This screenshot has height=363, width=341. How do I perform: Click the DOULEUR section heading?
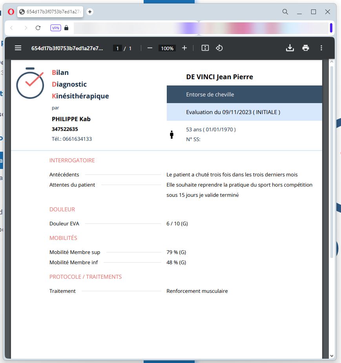pos(62,209)
